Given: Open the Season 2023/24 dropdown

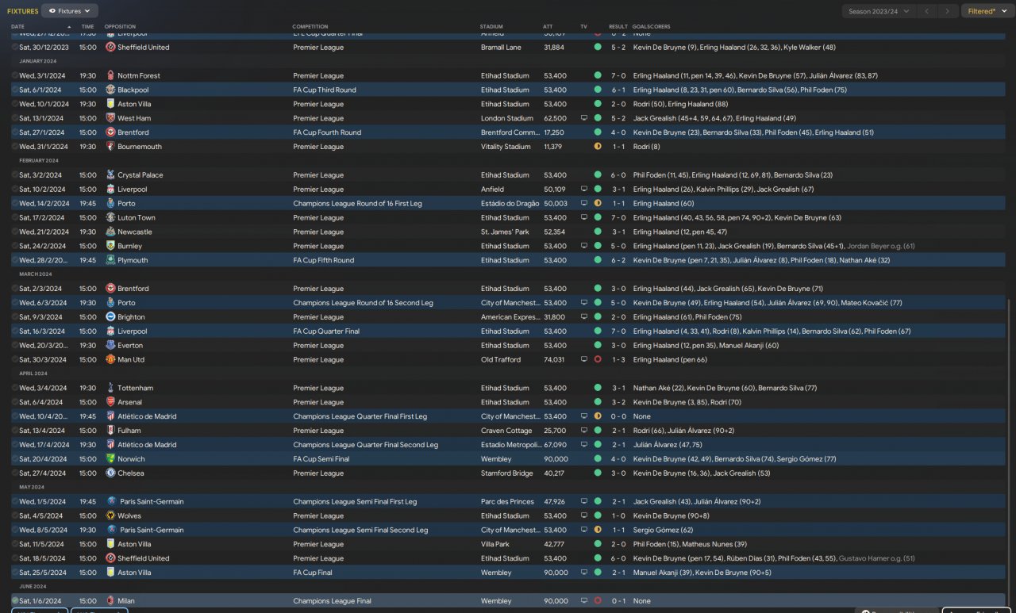Looking at the screenshot, I should point(879,11).
